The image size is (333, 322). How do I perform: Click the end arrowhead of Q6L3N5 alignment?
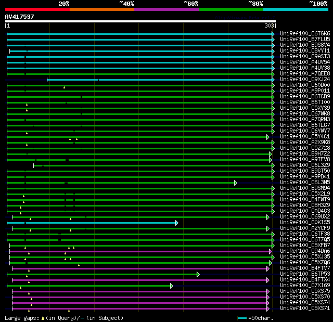(236, 183)
